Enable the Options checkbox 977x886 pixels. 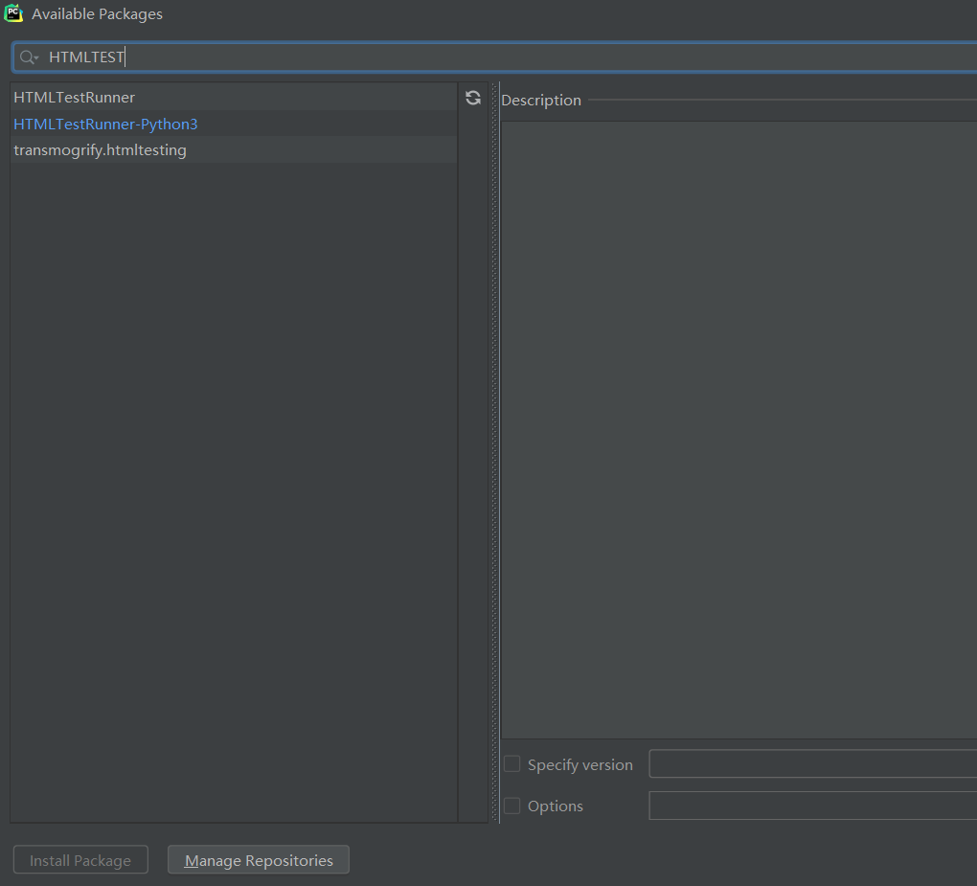511,806
